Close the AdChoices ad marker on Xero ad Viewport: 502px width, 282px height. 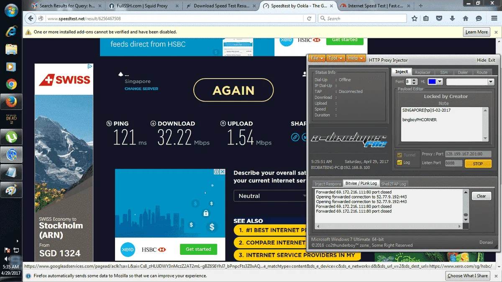tap(223, 172)
